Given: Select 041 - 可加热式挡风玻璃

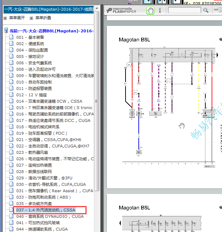Looking at the screenshot, I should (38, 223).
